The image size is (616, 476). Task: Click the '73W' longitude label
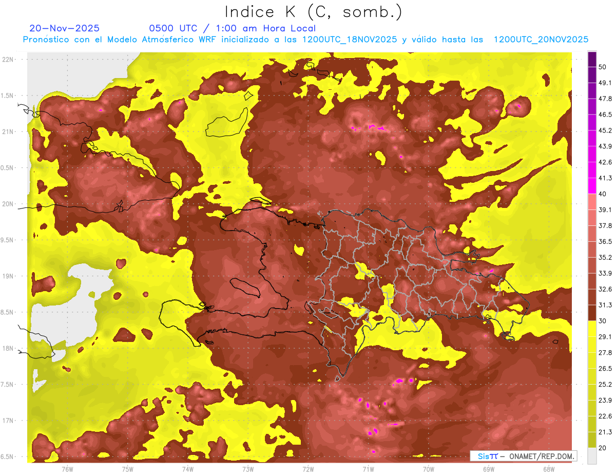point(248,469)
